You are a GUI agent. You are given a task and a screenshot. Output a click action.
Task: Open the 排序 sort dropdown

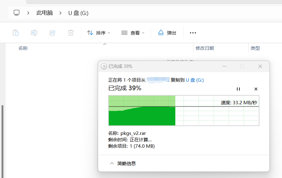(98, 33)
